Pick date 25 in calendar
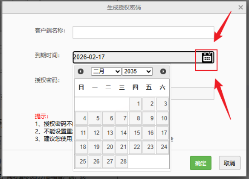 tap(81, 161)
